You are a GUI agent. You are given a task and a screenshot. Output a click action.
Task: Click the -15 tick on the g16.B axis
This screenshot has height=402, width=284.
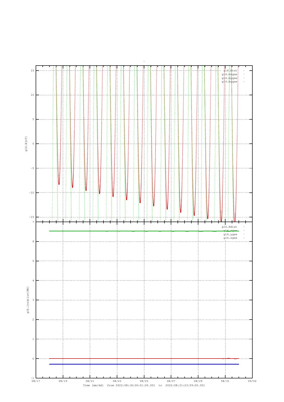coord(32,217)
